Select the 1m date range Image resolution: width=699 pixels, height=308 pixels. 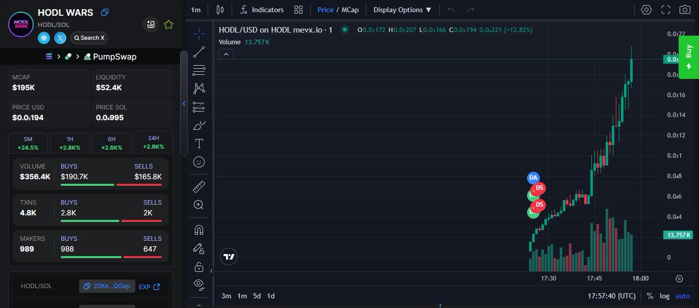[242, 296]
